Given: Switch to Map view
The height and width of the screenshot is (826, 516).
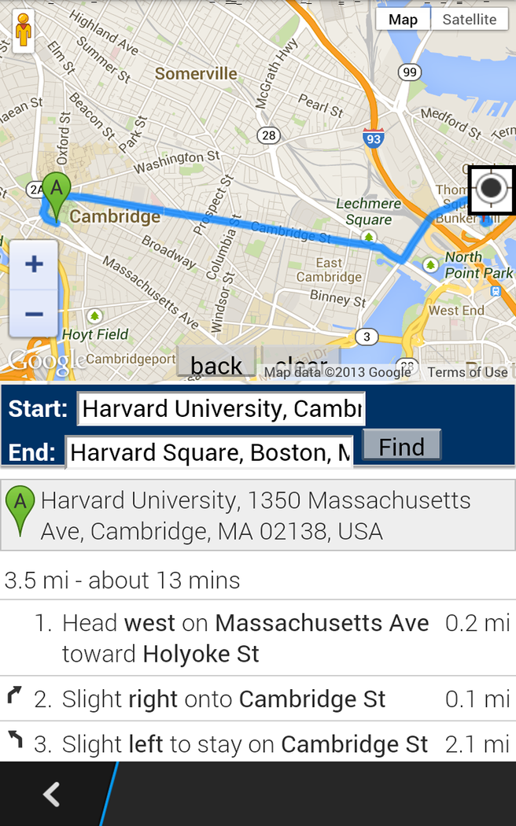Looking at the screenshot, I should (403, 20).
